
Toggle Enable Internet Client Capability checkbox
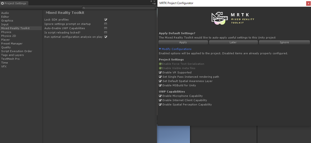coord(160,100)
